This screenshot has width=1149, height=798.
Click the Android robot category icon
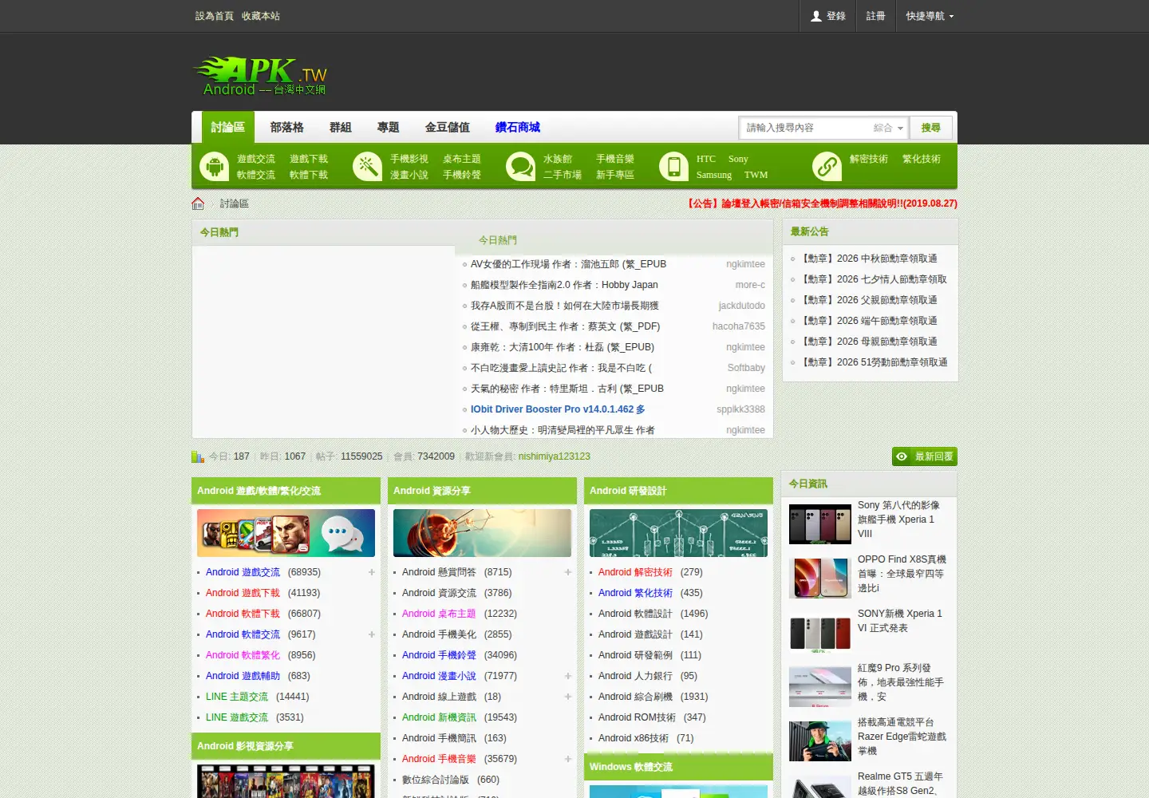(214, 167)
